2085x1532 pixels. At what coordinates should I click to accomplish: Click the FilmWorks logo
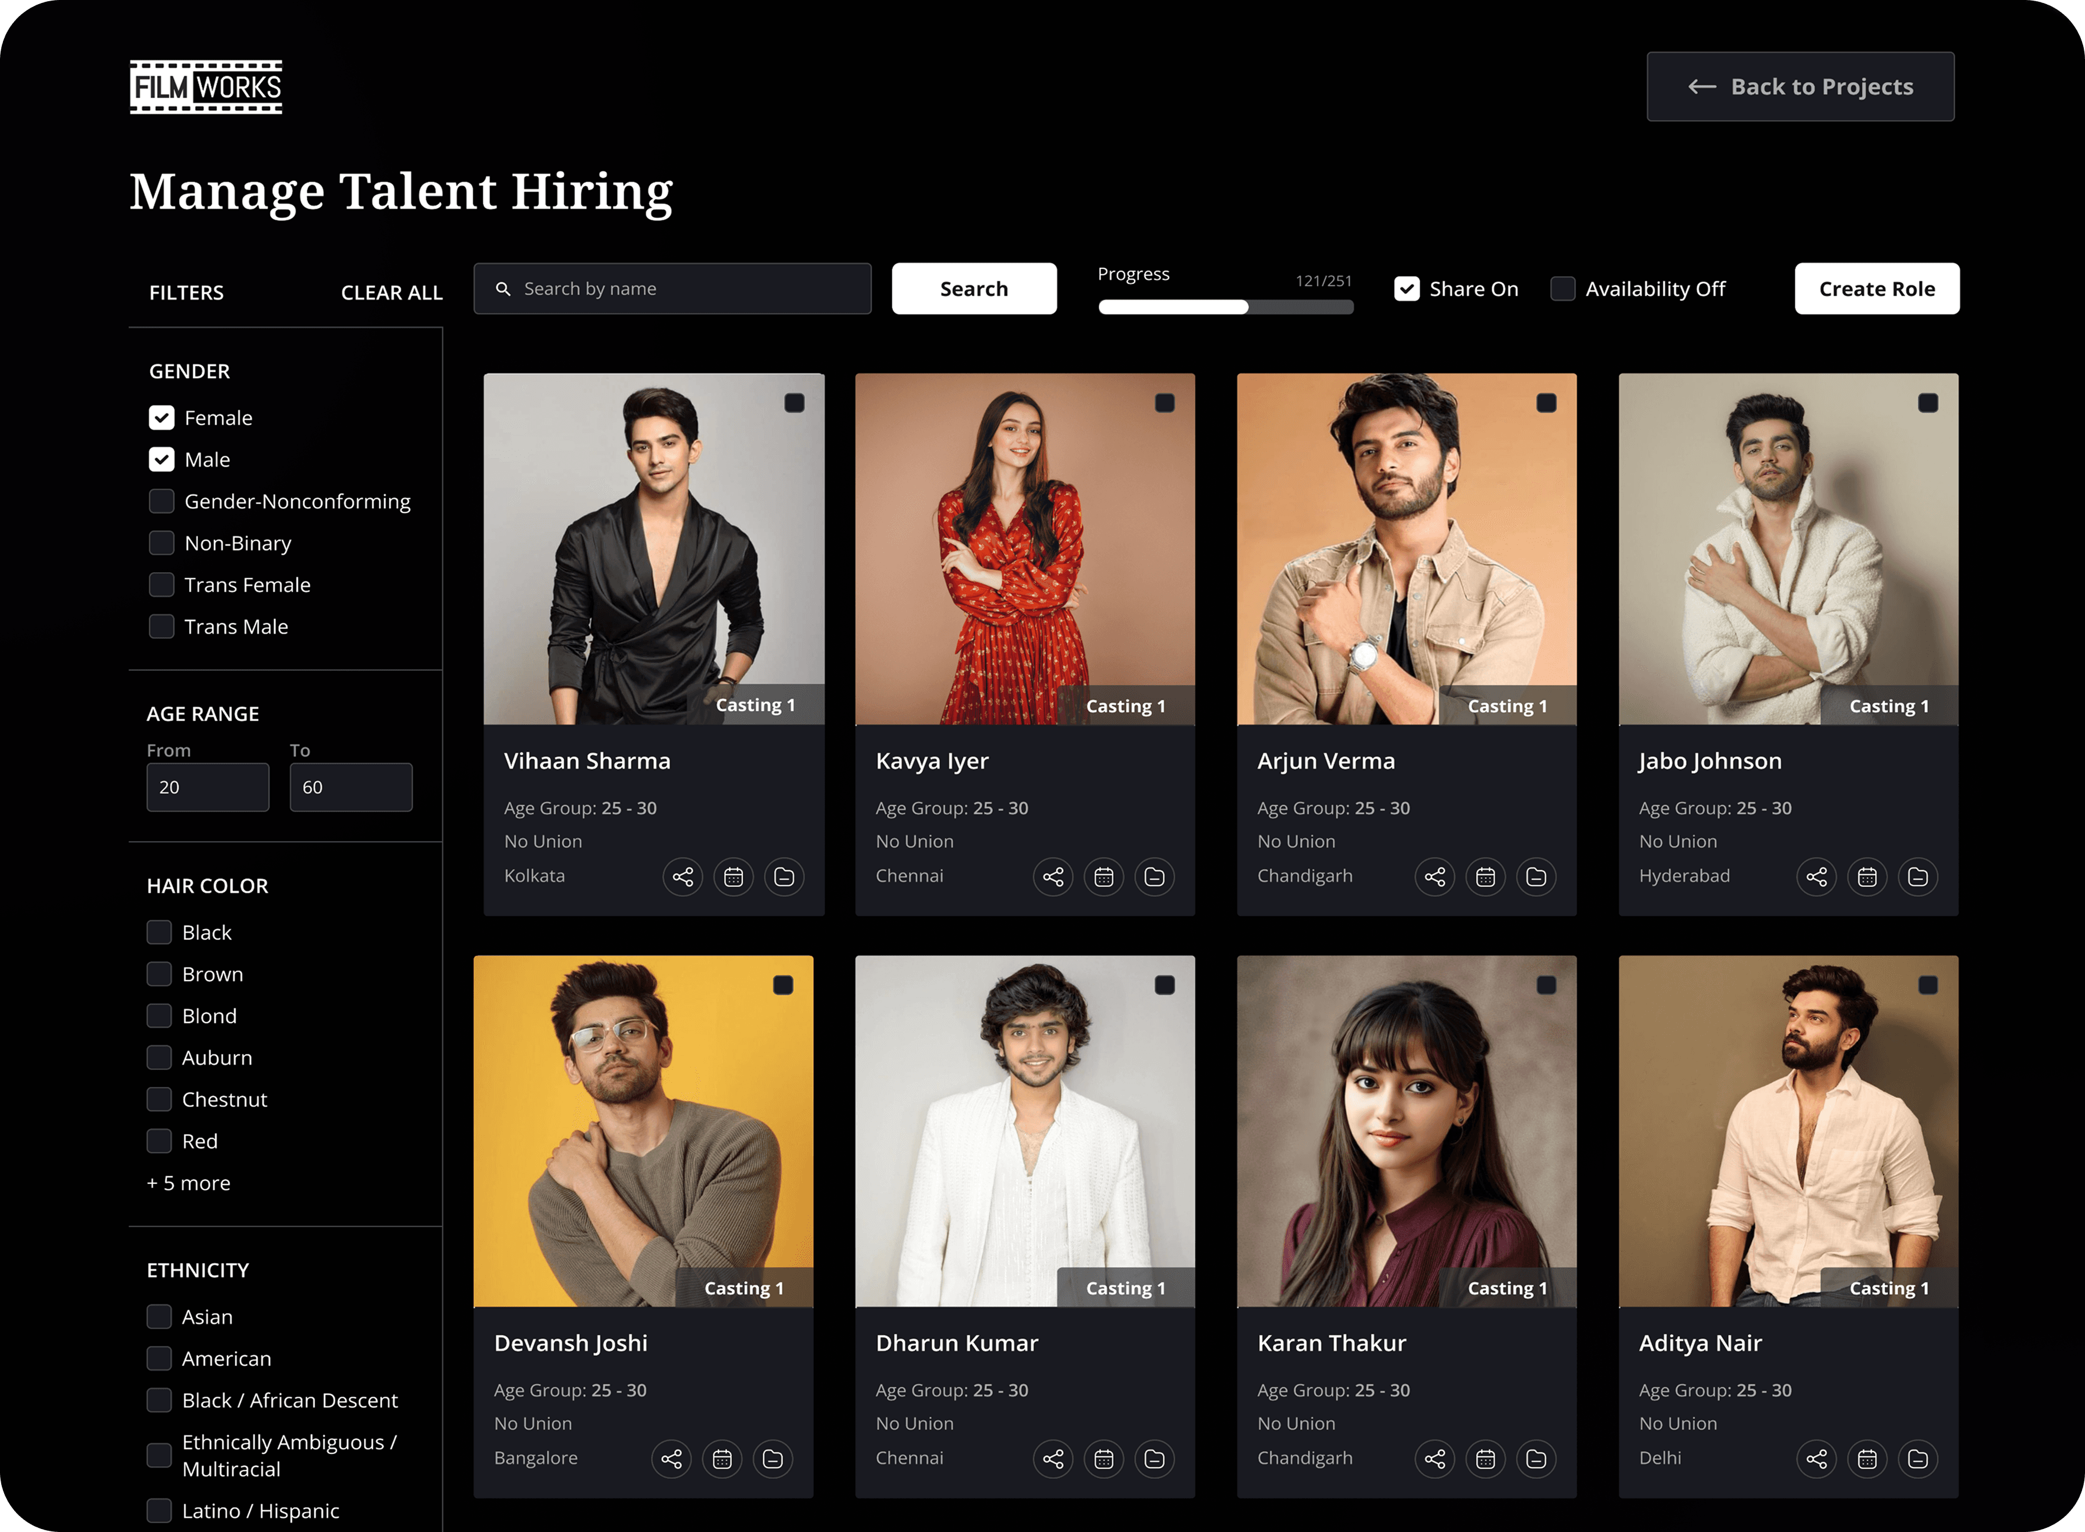tap(206, 87)
